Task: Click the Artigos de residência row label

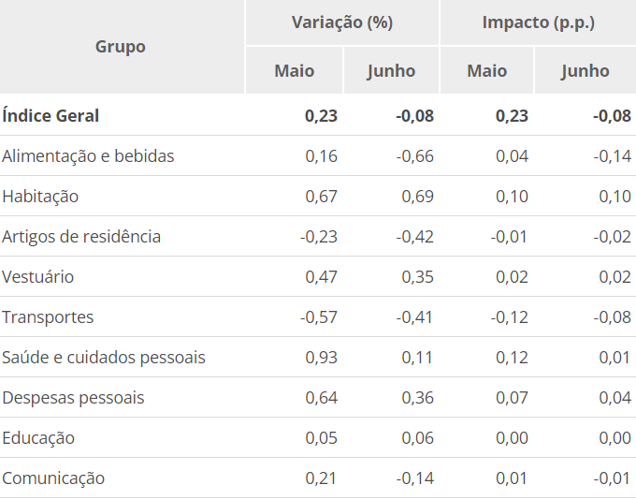Action: click(81, 237)
